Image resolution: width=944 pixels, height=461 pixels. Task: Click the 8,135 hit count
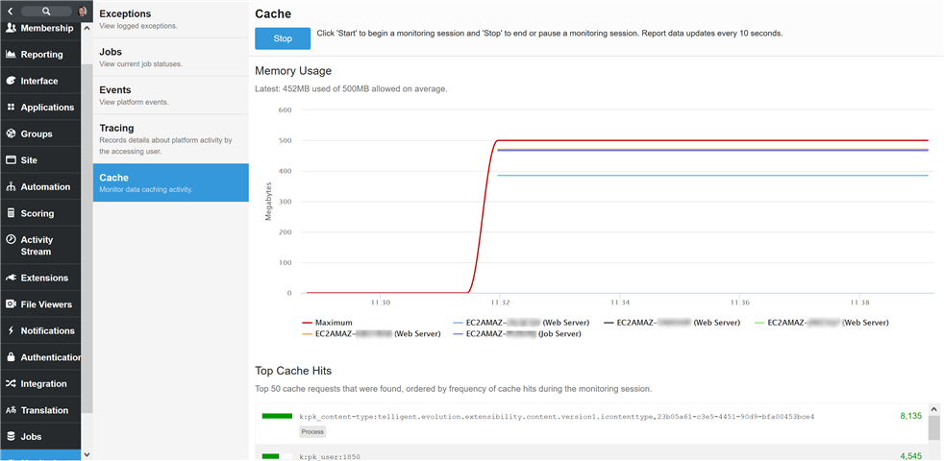point(910,415)
